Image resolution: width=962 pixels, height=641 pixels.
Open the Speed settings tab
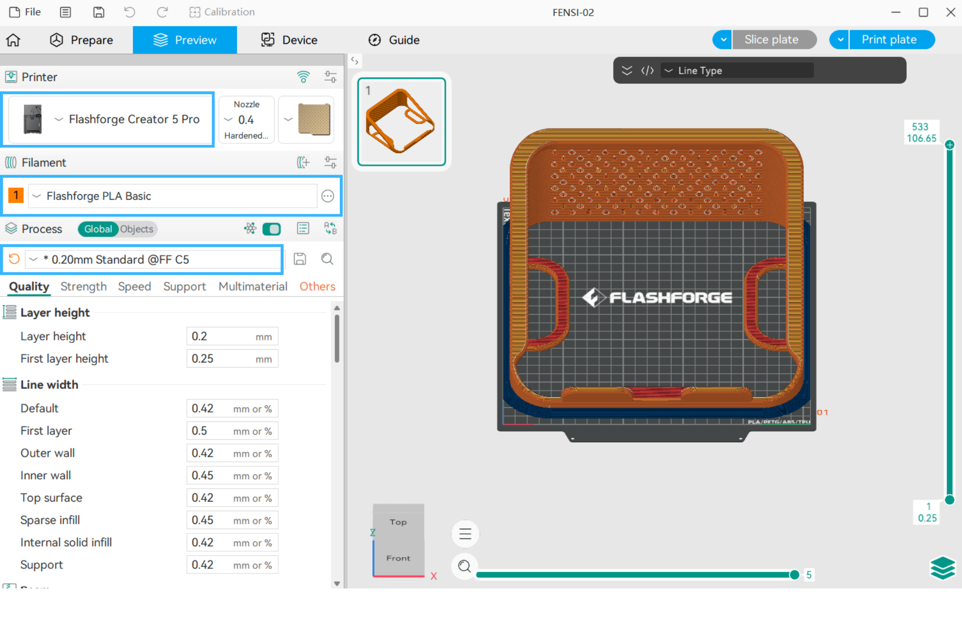click(134, 287)
